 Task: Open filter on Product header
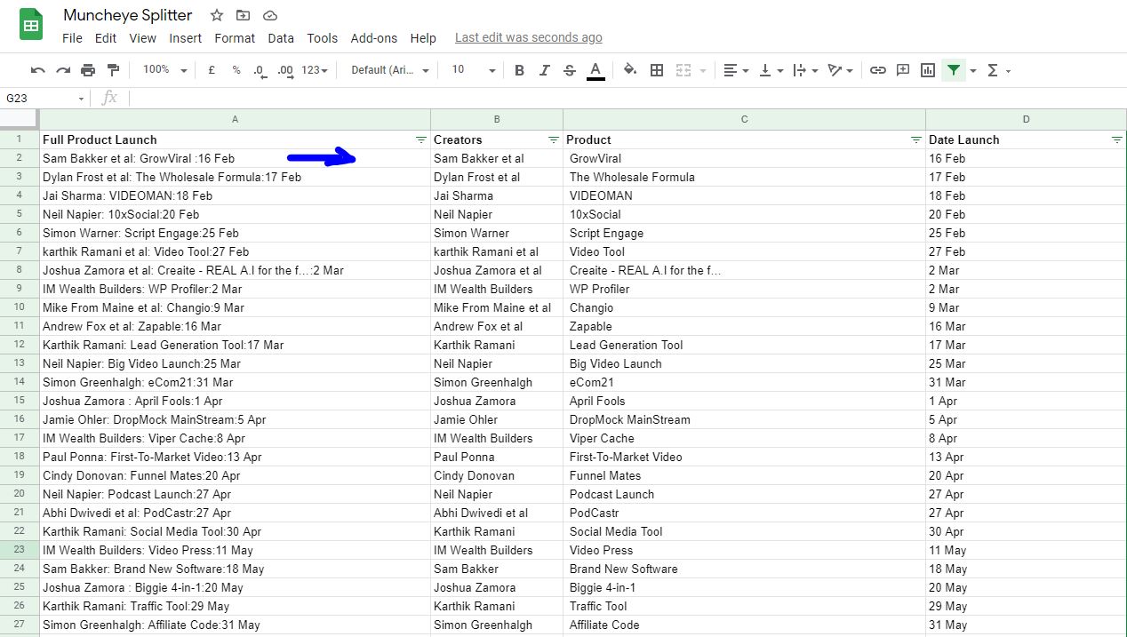click(915, 140)
